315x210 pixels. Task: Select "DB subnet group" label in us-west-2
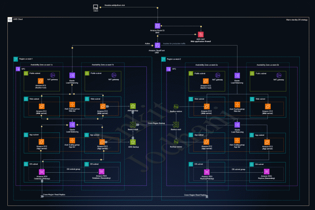[238, 169]
